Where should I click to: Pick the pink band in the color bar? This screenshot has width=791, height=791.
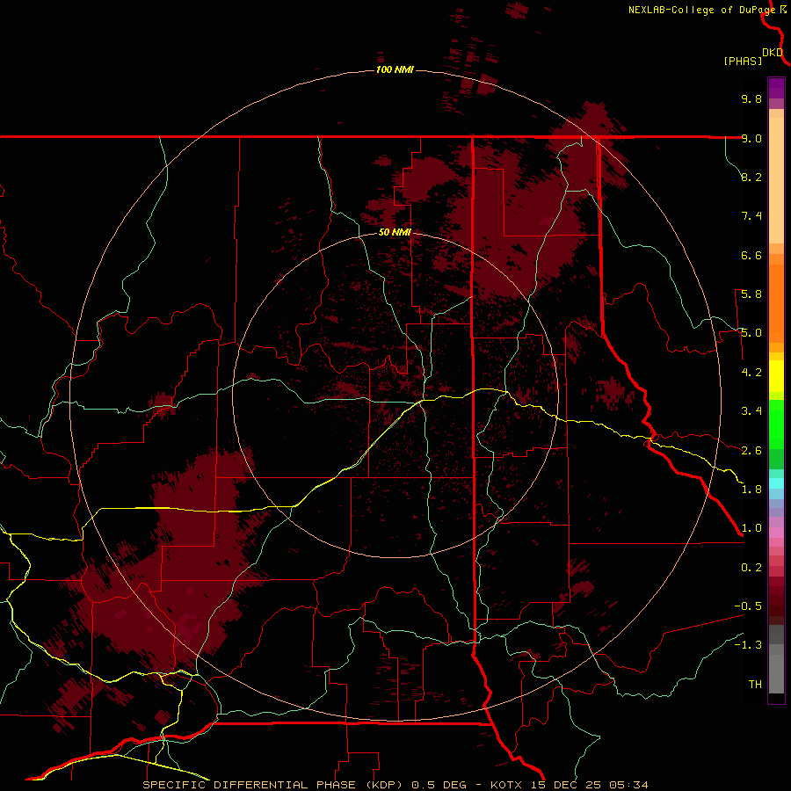point(776,533)
